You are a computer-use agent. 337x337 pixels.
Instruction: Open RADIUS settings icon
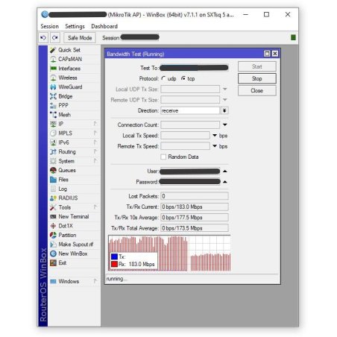pyautogui.click(x=53, y=198)
